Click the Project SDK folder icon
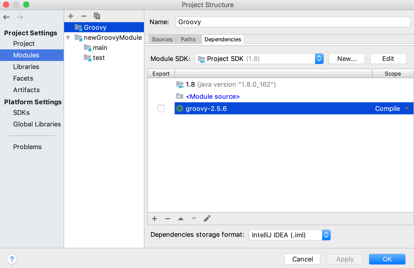The width and height of the screenshot is (414, 268). tap(201, 59)
